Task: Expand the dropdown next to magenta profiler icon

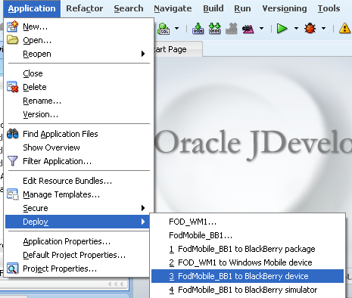Action: tap(262, 29)
